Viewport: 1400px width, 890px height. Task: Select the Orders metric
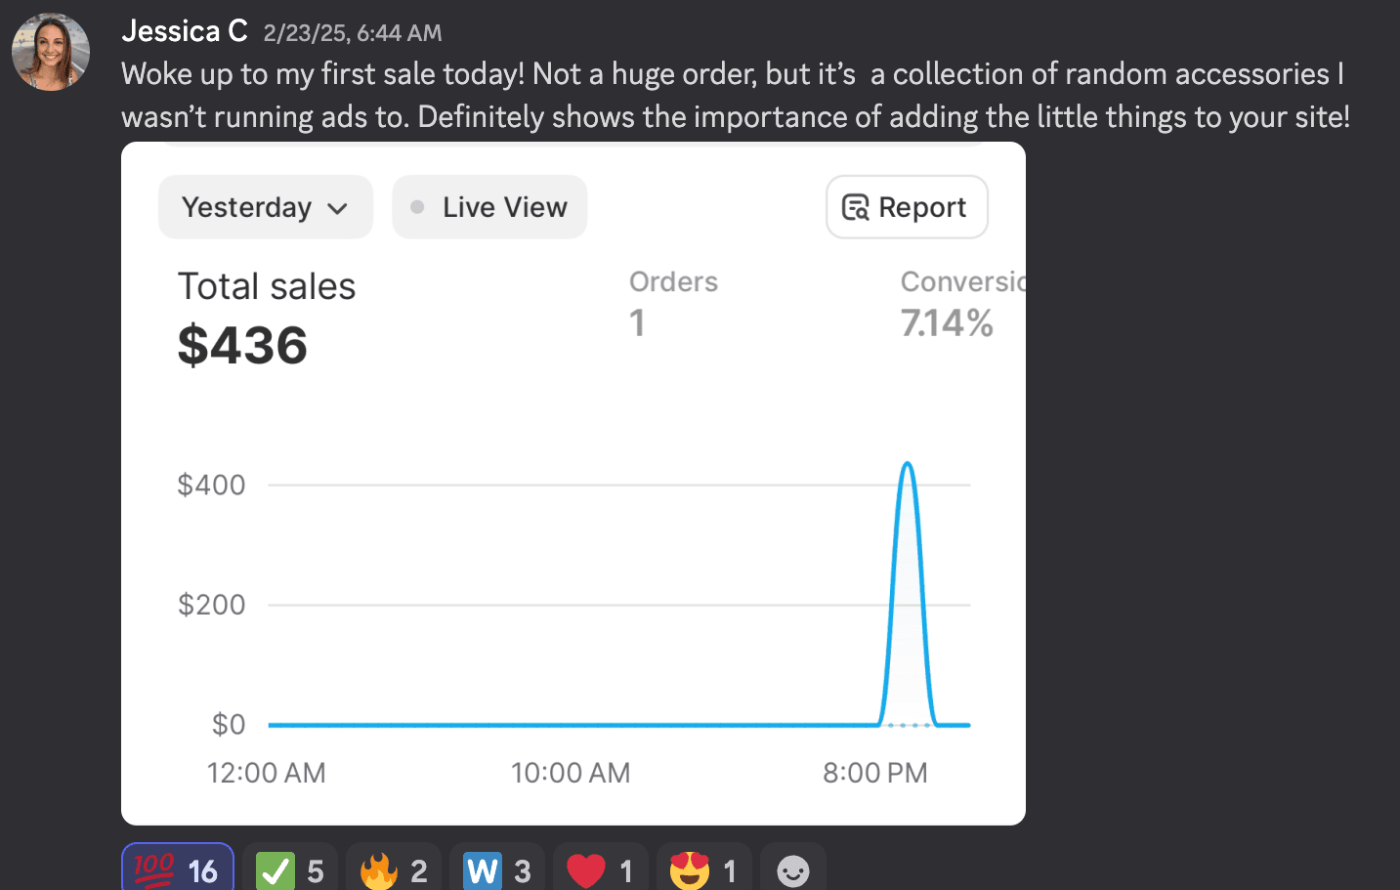tap(673, 303)
